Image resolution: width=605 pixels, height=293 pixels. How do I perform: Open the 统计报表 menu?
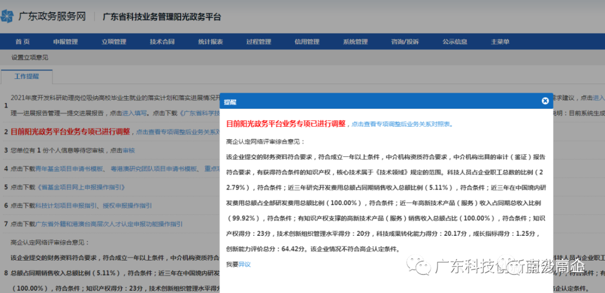pyautogui.click(x=210, y=41)
